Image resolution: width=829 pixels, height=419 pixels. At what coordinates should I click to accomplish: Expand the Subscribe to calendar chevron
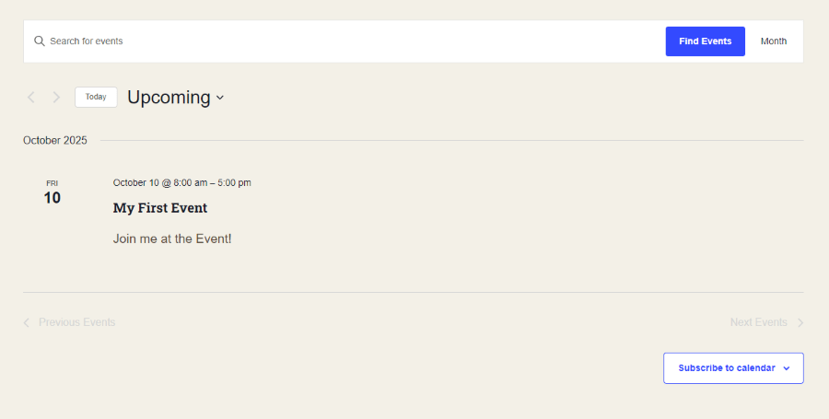tap(787, 368)
